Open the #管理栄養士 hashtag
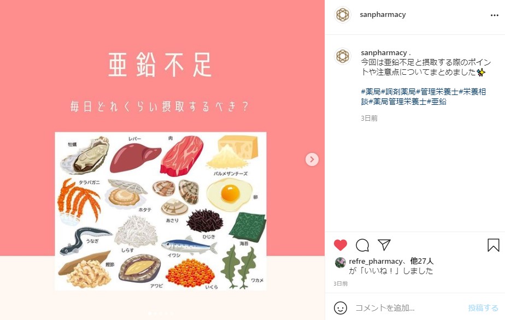Viewport: 505px width, 320px height. point(437,92)
